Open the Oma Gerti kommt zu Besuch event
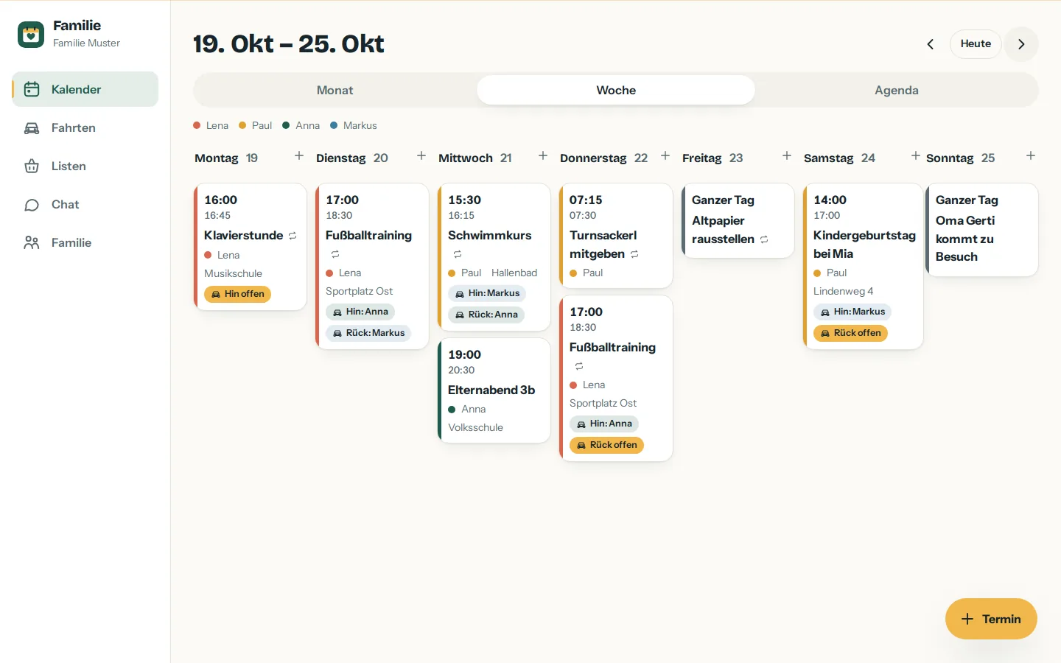 pyautogui.click(x=982, y=230)
